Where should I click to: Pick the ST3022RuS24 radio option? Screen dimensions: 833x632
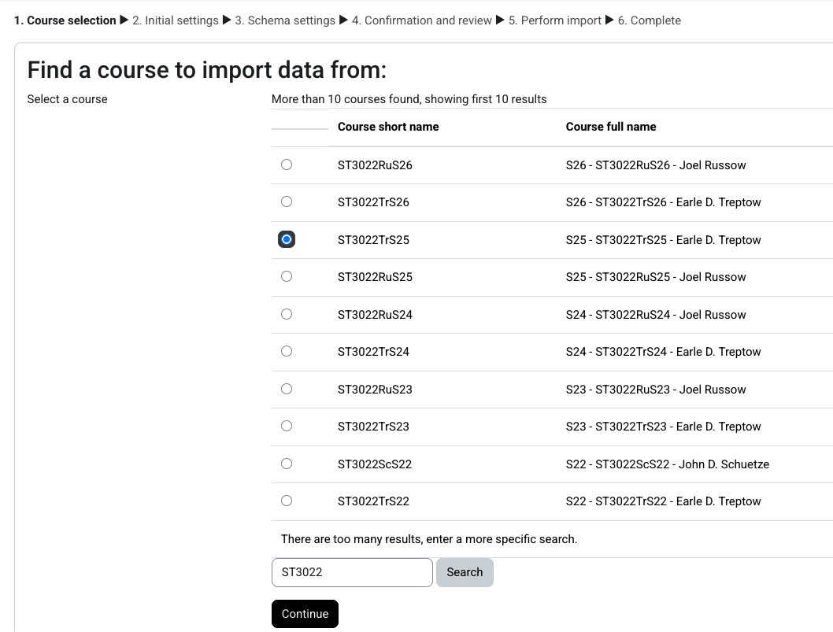[x=287, y=315]
